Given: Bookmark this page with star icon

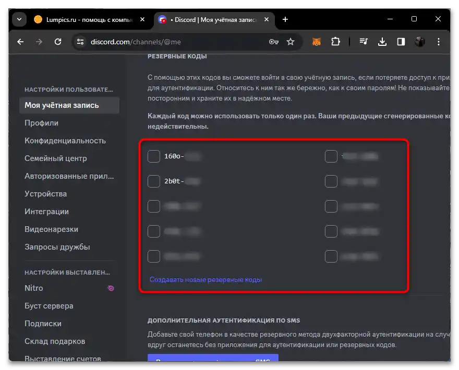Looking at the screenshot, I should point(291,42).
